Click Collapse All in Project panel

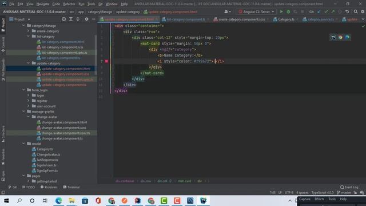(78, 19)
